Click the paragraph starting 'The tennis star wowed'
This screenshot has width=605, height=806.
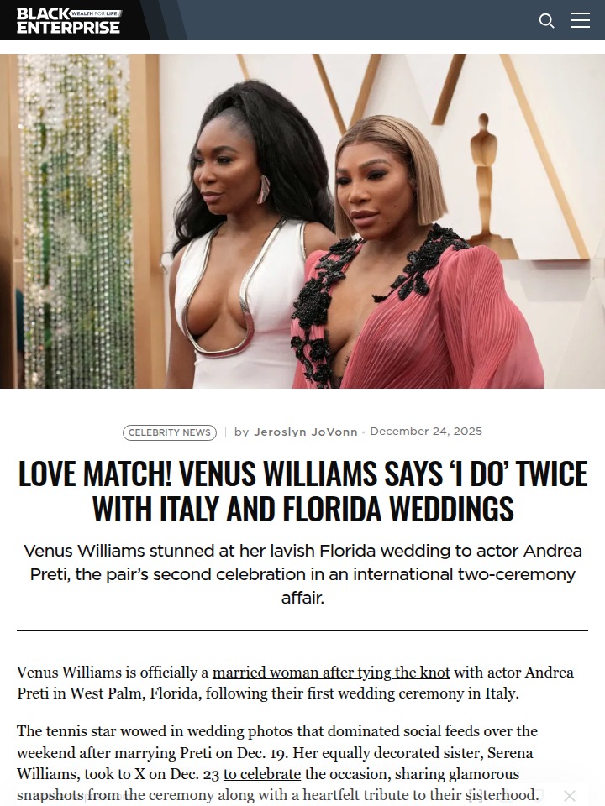click(x=278, y=763)
